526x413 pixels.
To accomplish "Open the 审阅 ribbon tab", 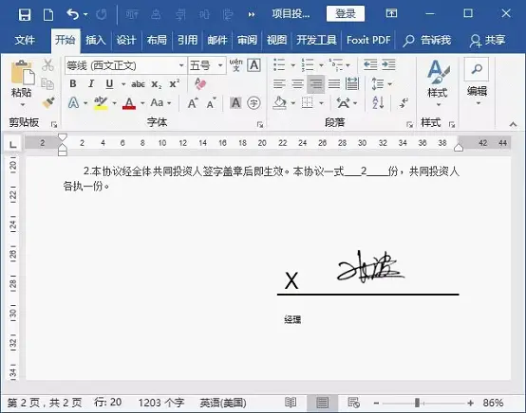I will pyautogui.click(x=247, y=40).
